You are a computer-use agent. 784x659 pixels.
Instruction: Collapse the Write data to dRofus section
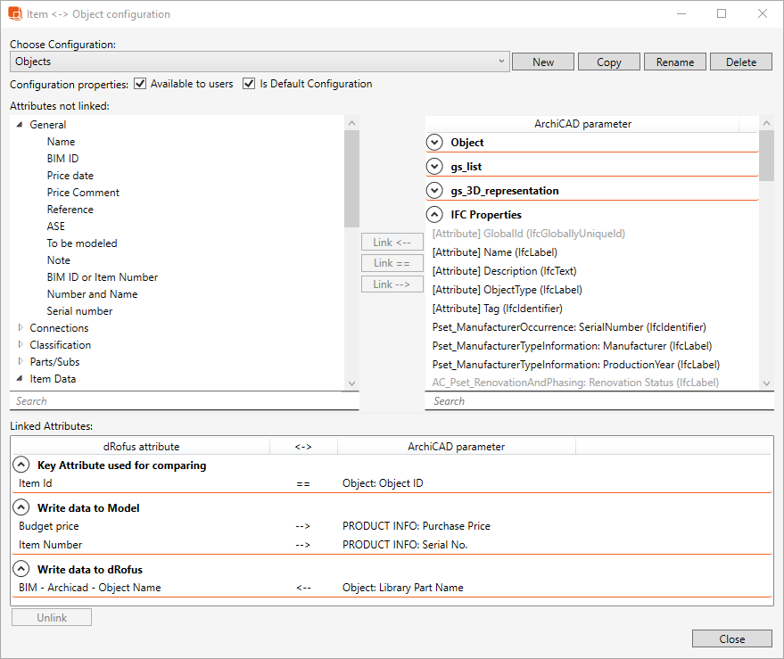21,570
